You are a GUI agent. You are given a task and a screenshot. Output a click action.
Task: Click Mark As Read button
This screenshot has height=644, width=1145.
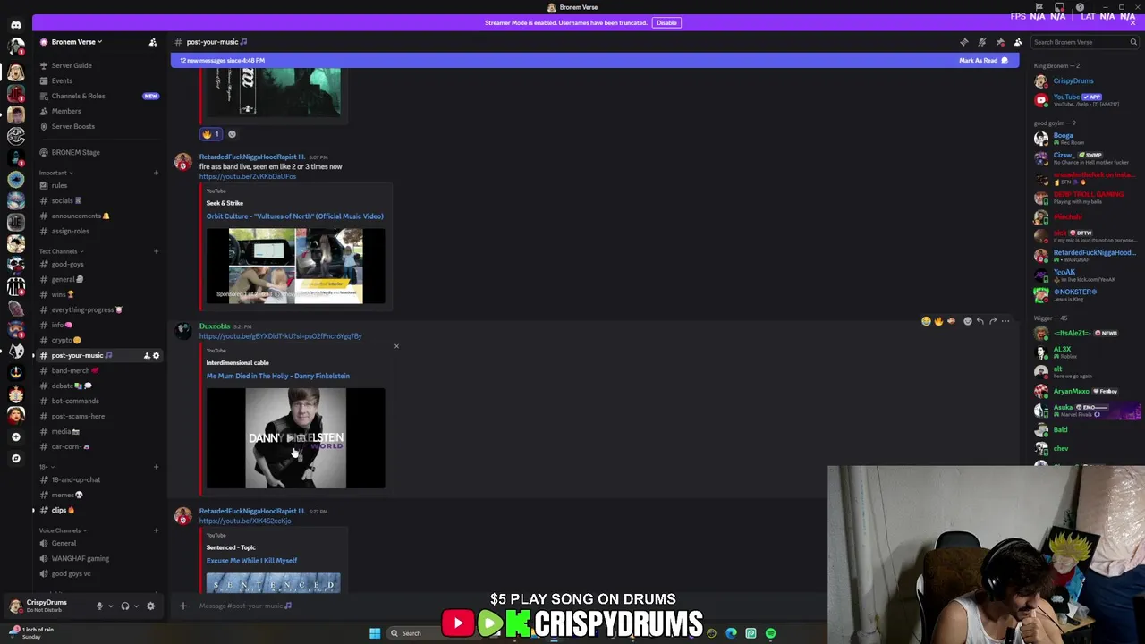pos(983,60)
